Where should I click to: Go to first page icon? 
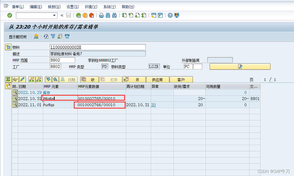pos(124,15)
